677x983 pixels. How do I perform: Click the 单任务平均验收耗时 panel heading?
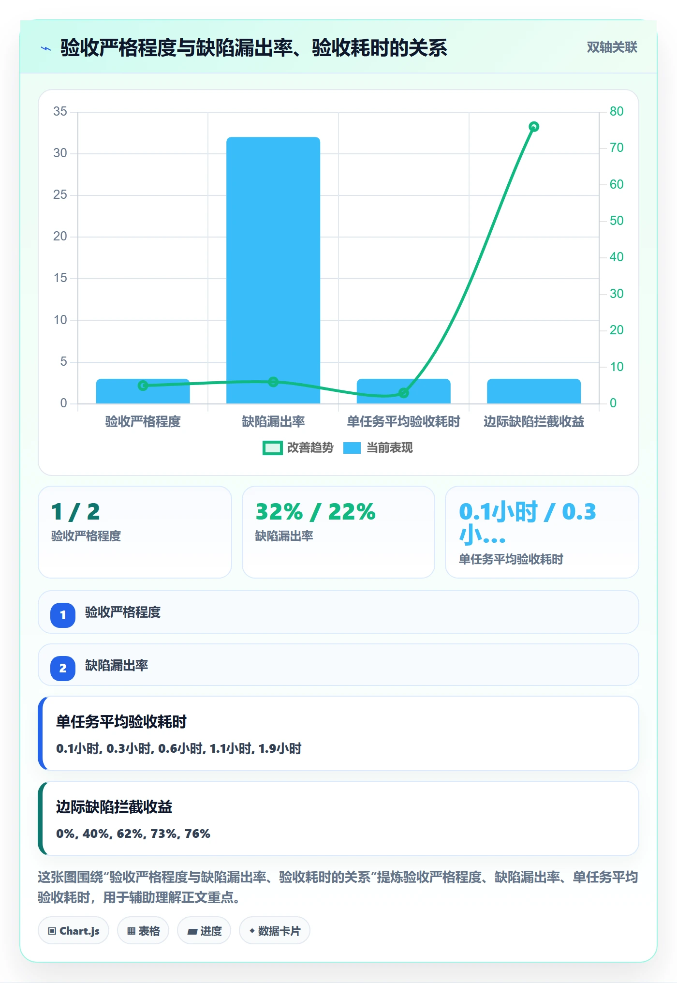point(121,722)
